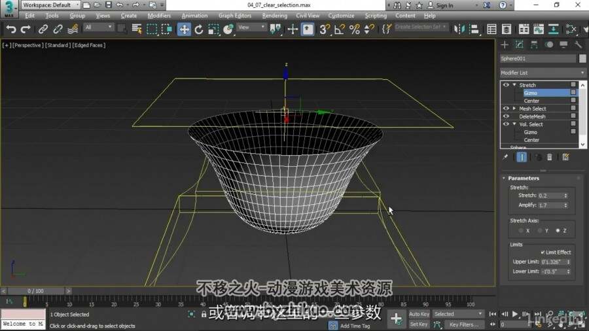Open the Workspace Default dropdown

click(x=50, y=5)
